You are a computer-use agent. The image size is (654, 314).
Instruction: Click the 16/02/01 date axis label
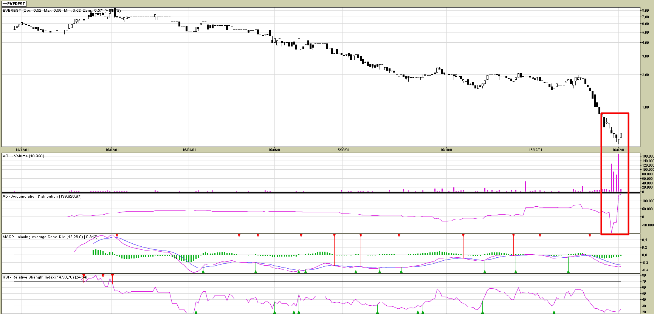619,150
